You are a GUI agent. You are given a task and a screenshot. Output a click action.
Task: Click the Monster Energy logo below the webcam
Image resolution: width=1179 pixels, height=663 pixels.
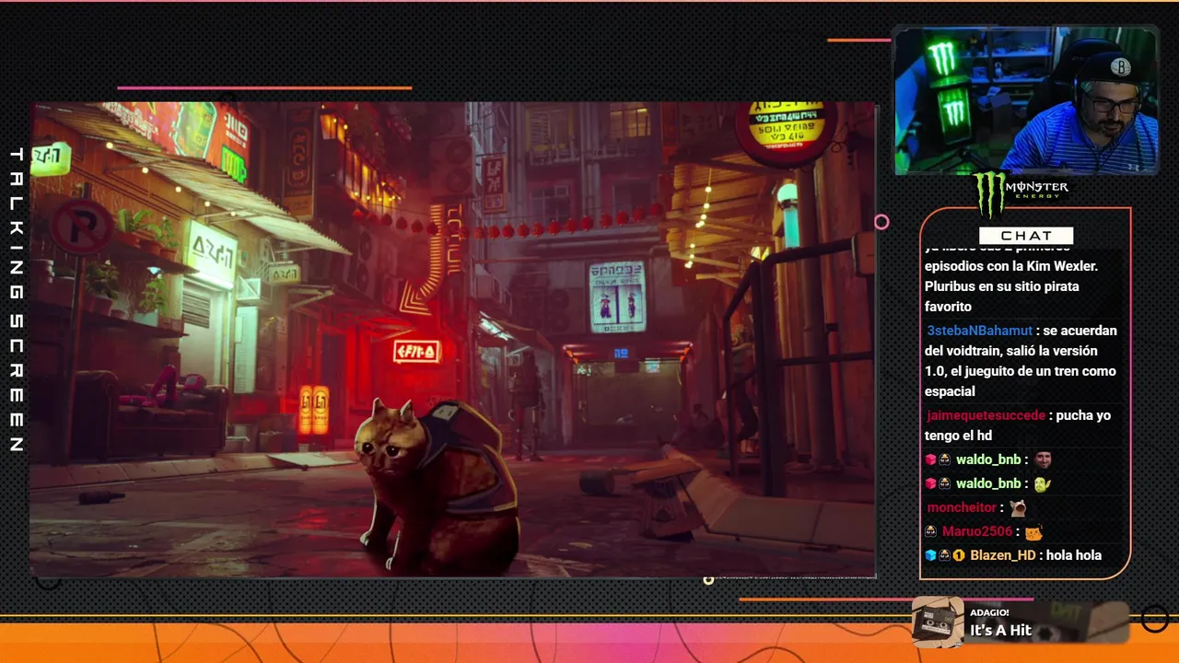coord(1021,192)
